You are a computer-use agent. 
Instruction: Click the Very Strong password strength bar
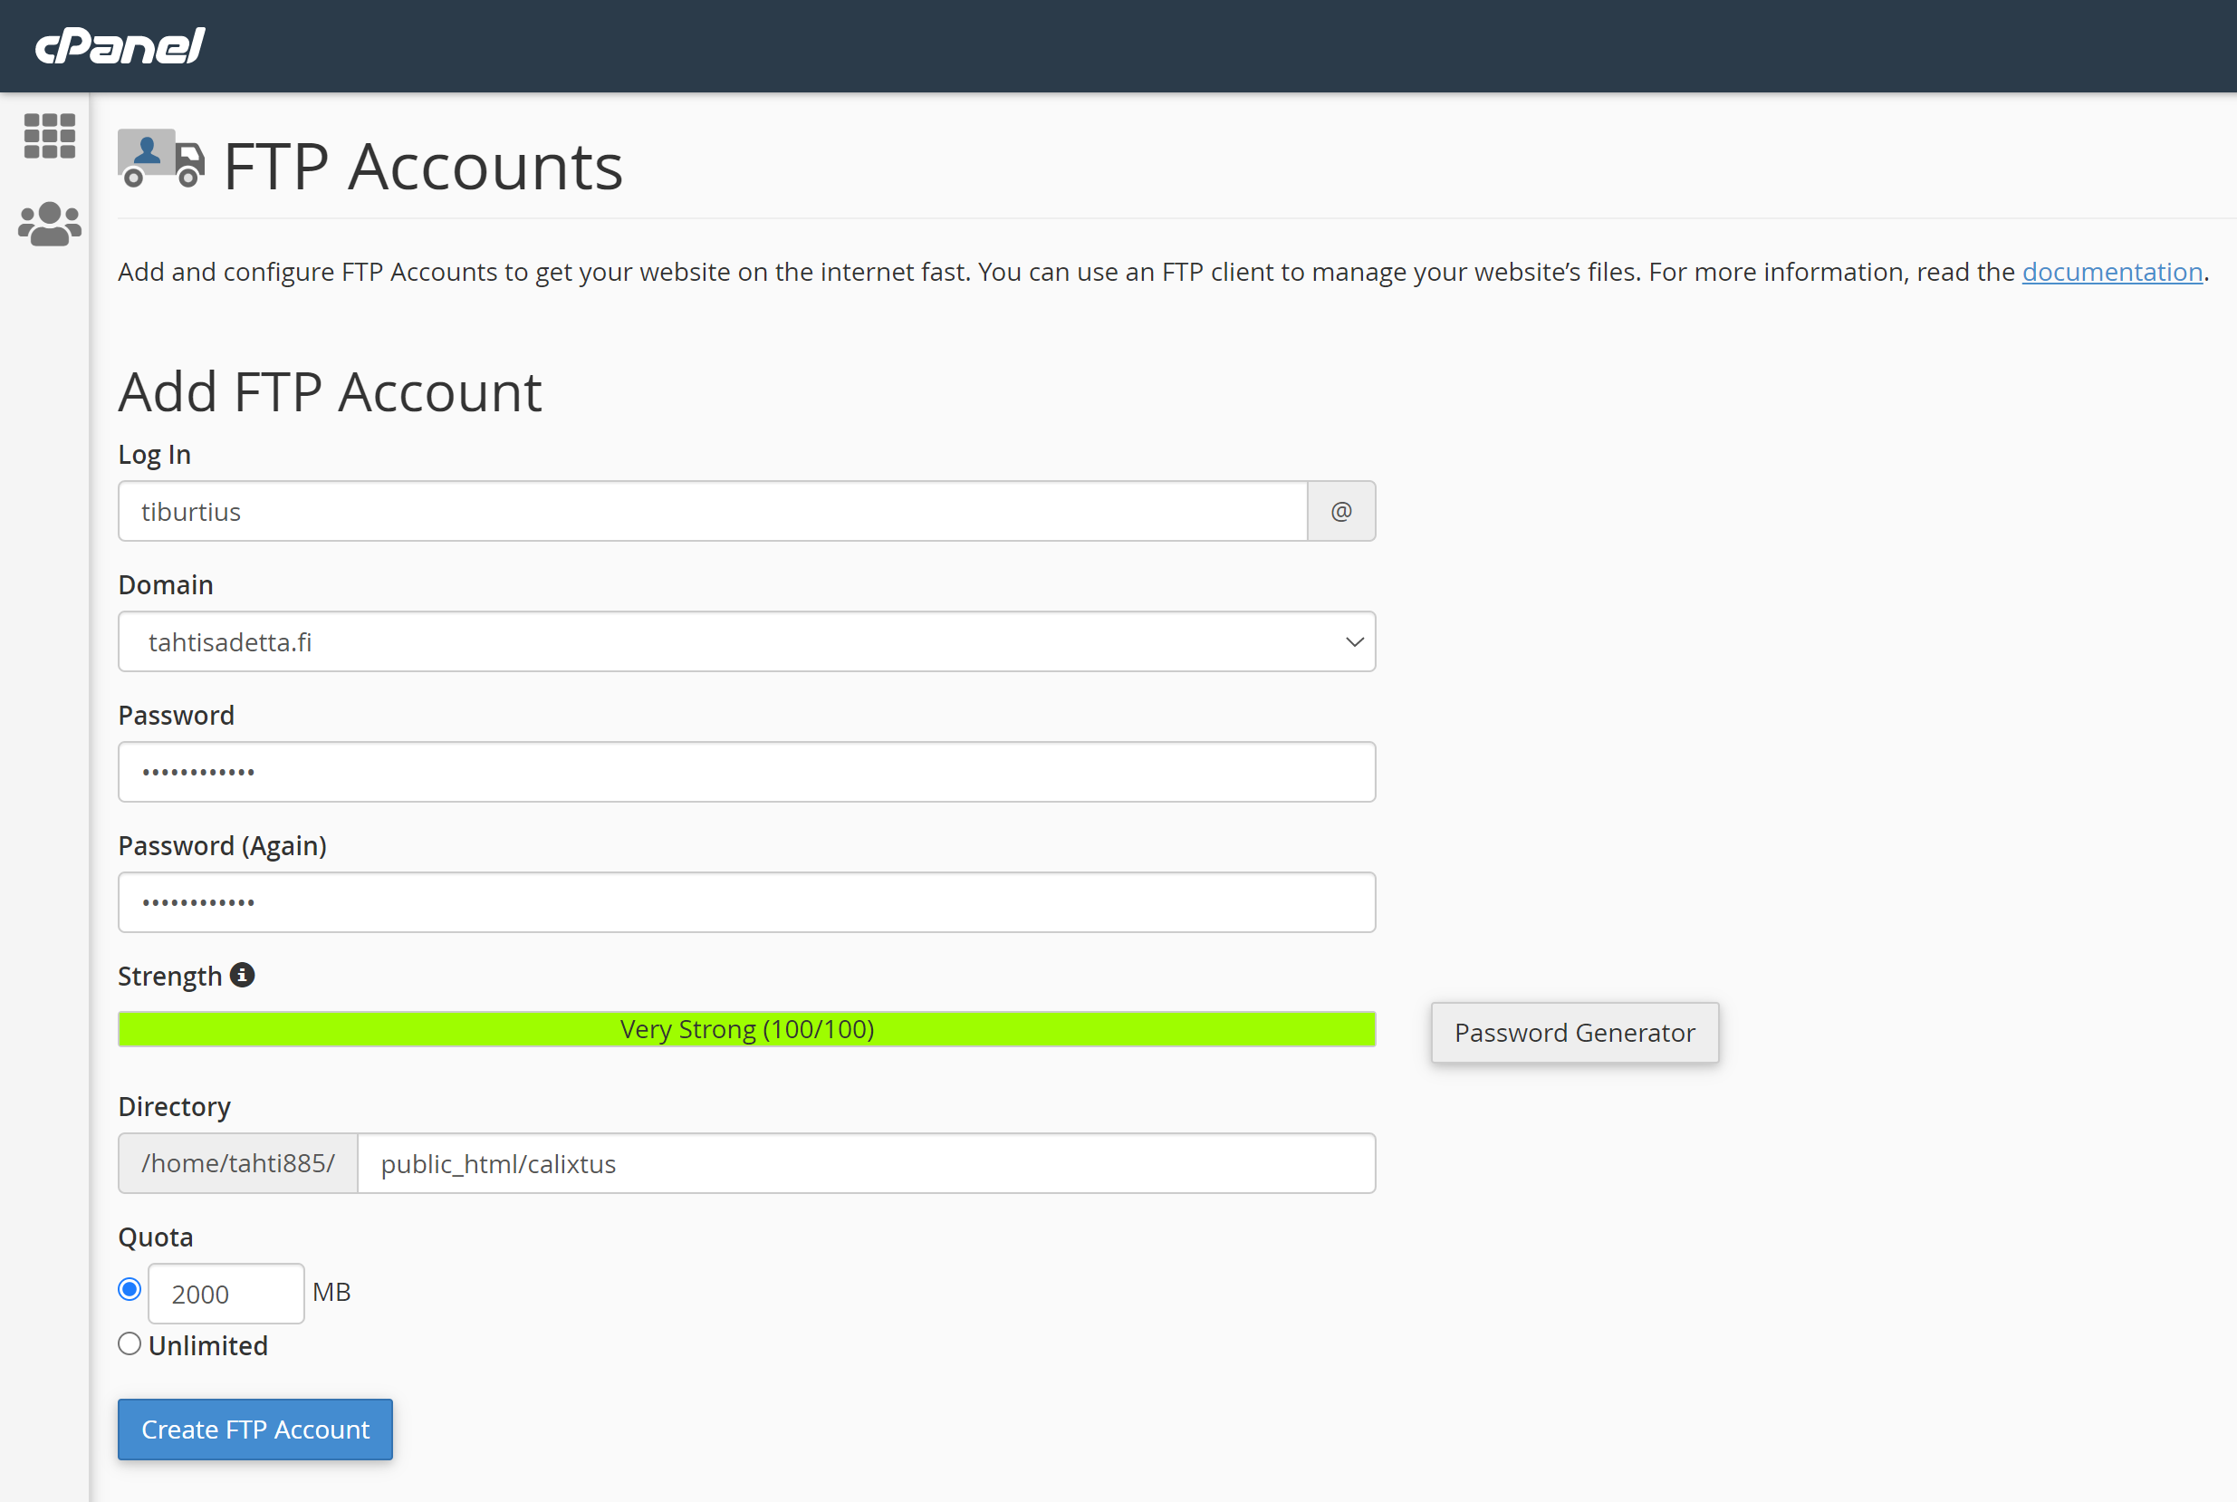[x=746, y=1029]
